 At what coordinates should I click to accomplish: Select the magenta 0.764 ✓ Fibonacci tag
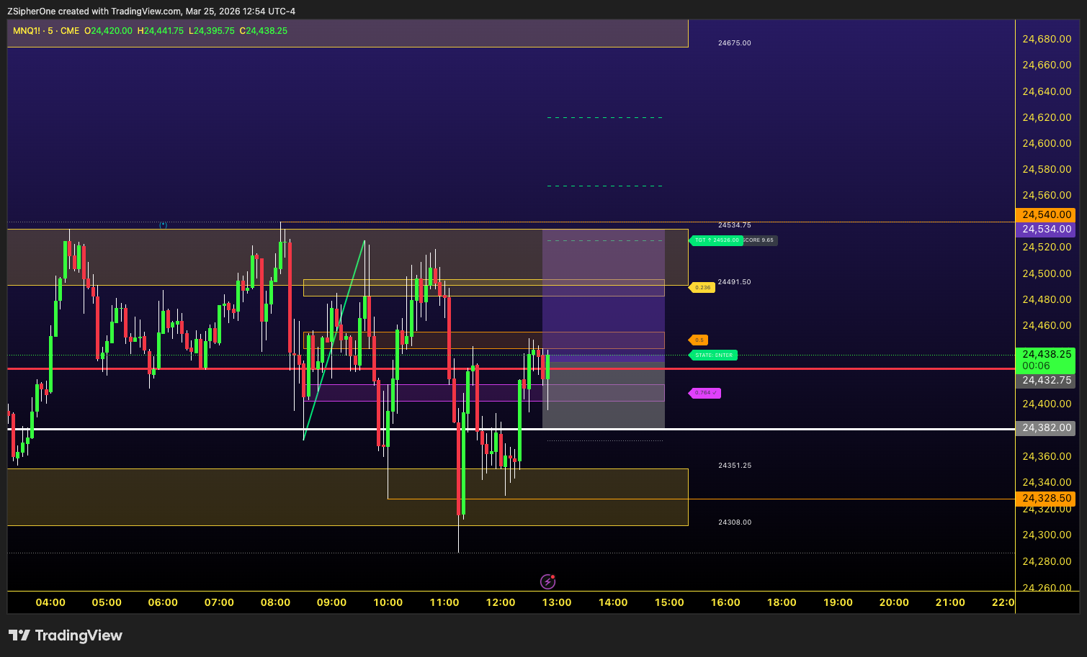point(704,393)
